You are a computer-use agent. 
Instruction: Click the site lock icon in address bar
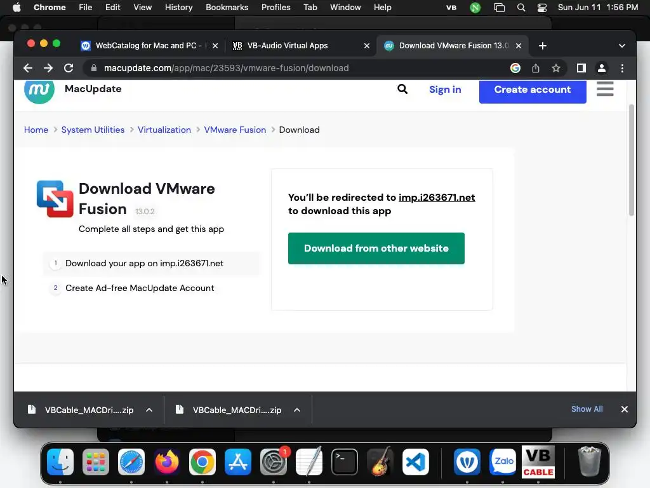94,68
